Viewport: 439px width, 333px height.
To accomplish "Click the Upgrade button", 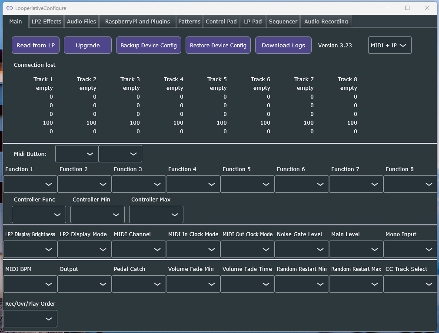I will tap(88, 45).
